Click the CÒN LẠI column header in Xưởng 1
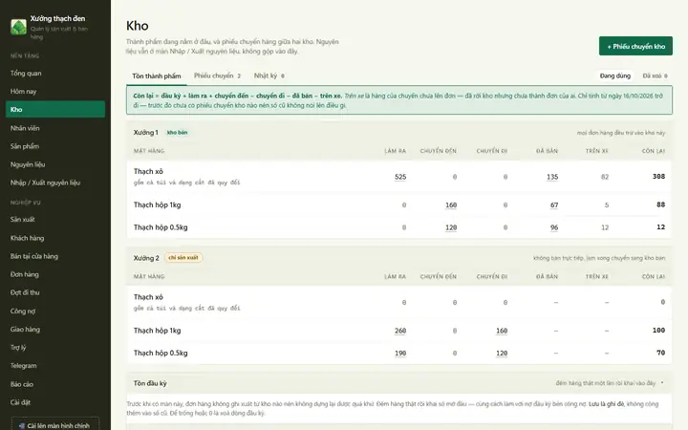The width and height of the screenshot is (688, 430). pyautogui.click(x=654, y=151)
